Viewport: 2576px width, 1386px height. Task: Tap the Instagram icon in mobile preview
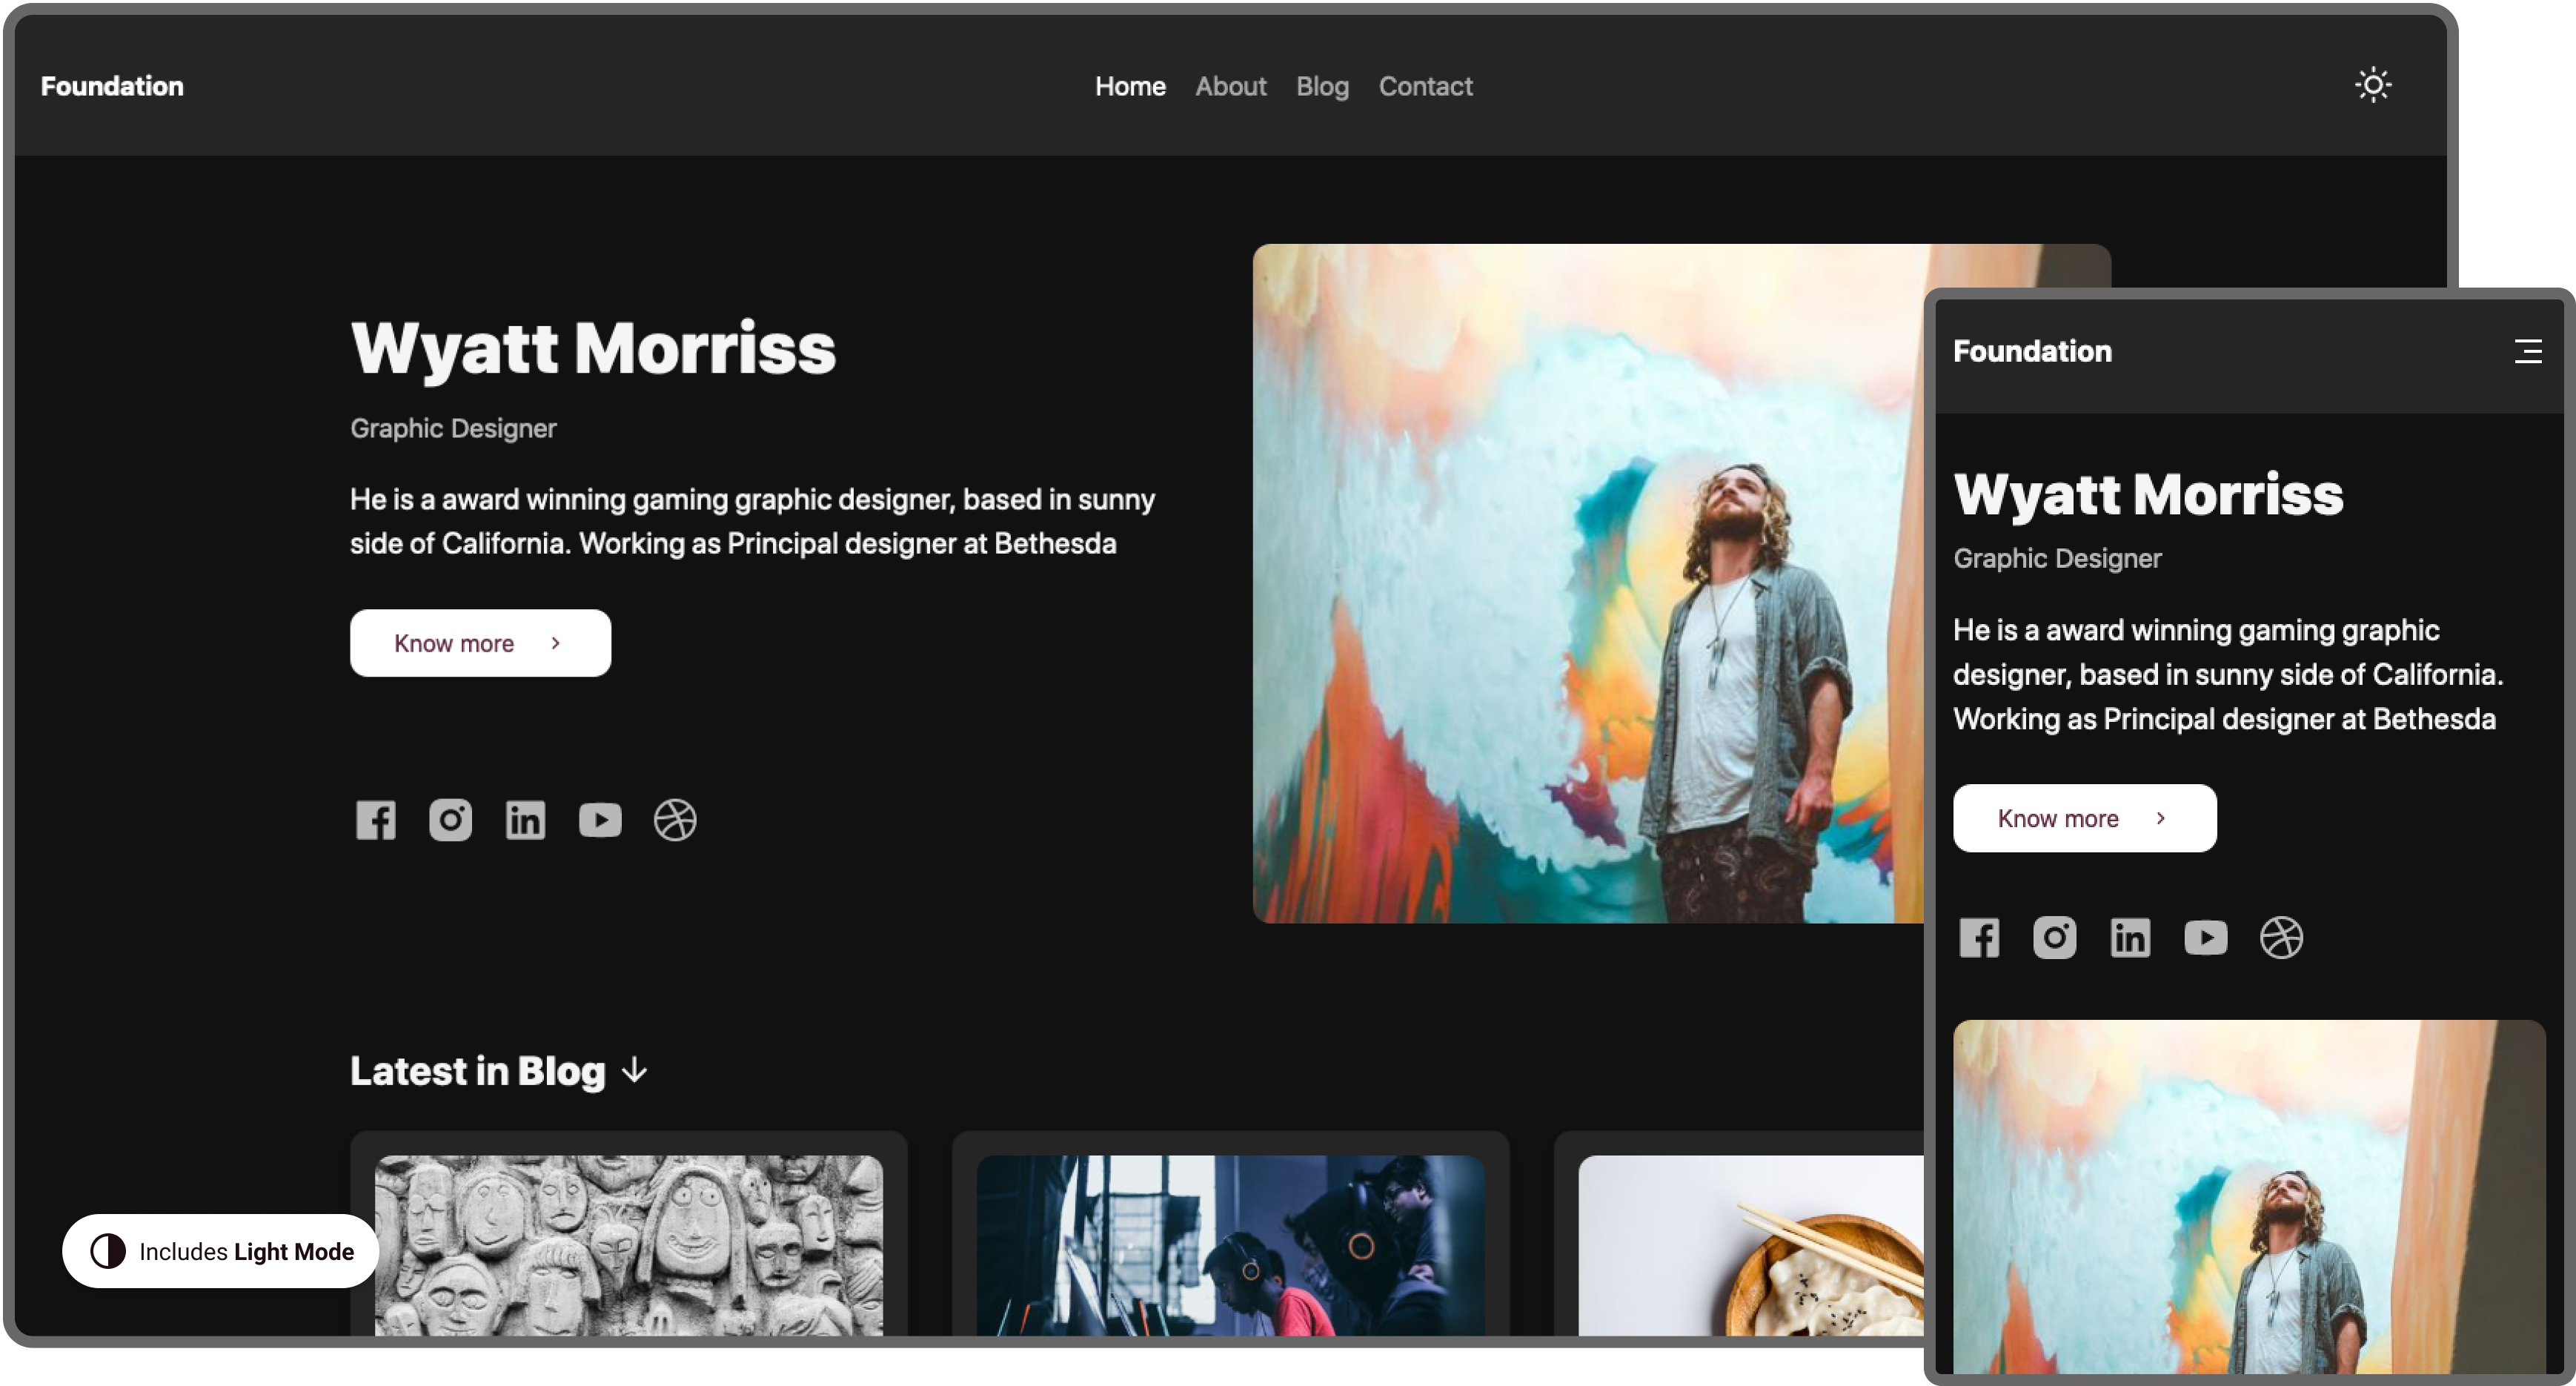(x=2054, y=938)
